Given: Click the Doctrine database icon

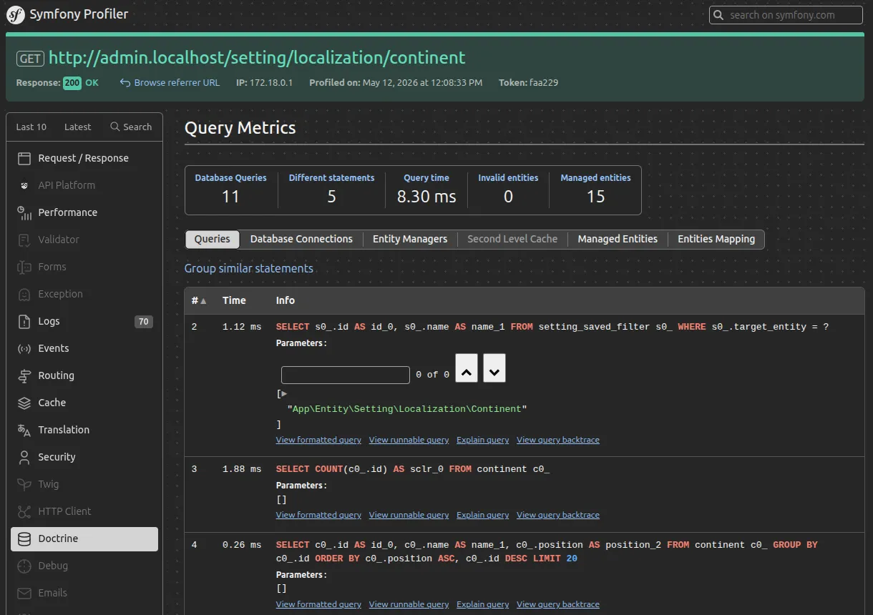Looking at the screenshot, I should pos(24,538).
